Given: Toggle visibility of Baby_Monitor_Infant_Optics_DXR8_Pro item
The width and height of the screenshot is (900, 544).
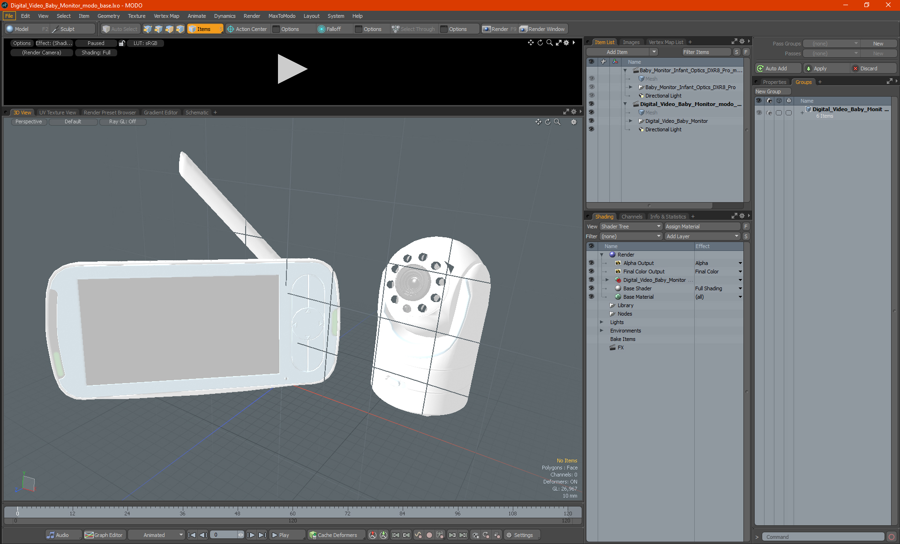Looking at the screenshot, I should [591, 87].
